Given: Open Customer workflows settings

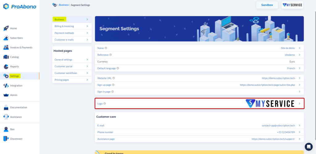Looking at the screenshot, I should pyautogui.click(x=72, y=73).
